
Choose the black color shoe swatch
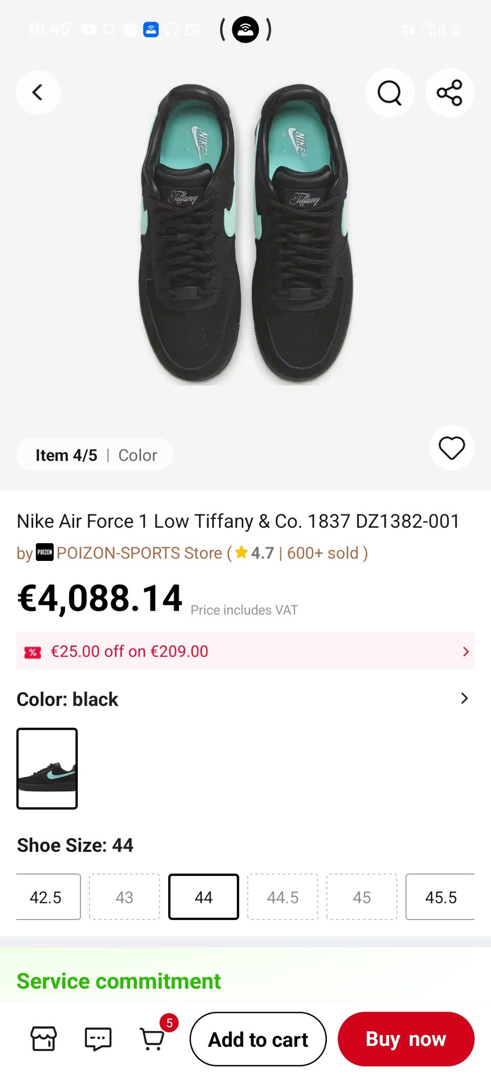(x=47, y=769)
